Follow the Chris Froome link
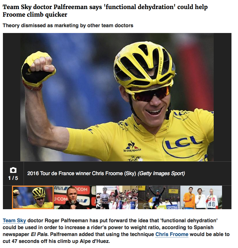This screenshot has width=238, height=248. (172, 234)
